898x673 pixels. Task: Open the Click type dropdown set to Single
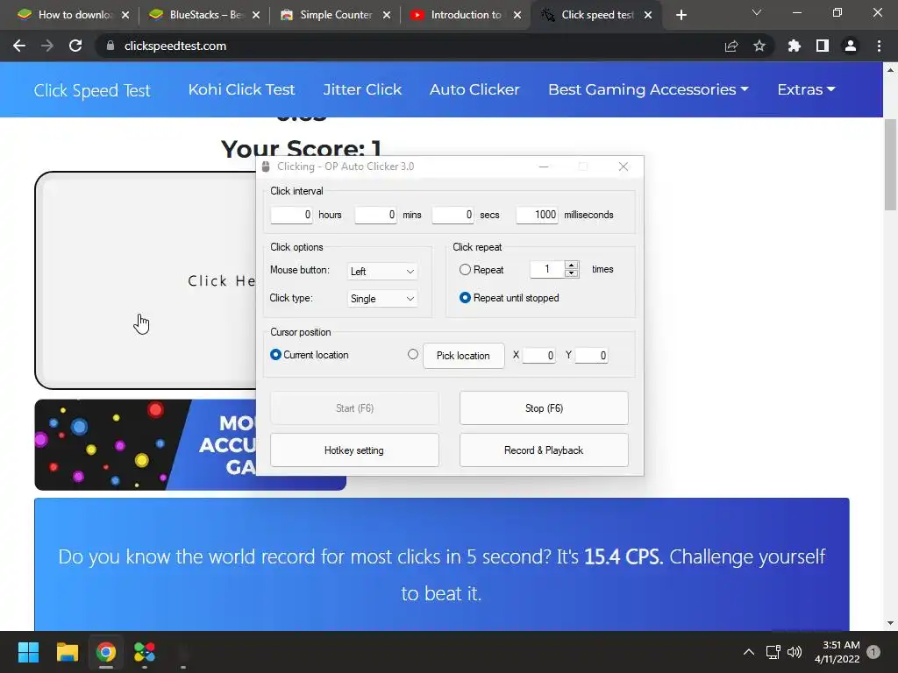click(x=382, y=298)
